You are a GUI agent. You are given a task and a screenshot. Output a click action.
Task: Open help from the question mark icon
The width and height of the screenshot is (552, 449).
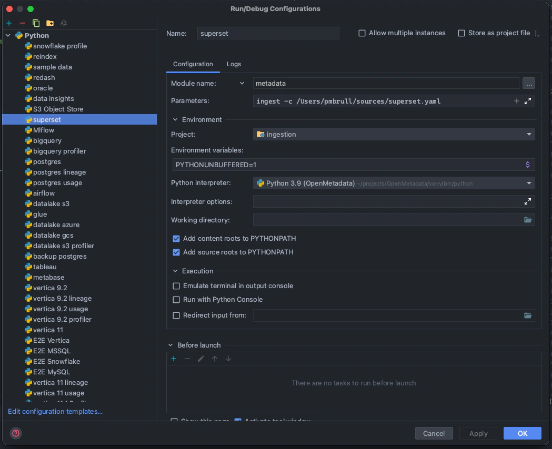pos(15,433)
